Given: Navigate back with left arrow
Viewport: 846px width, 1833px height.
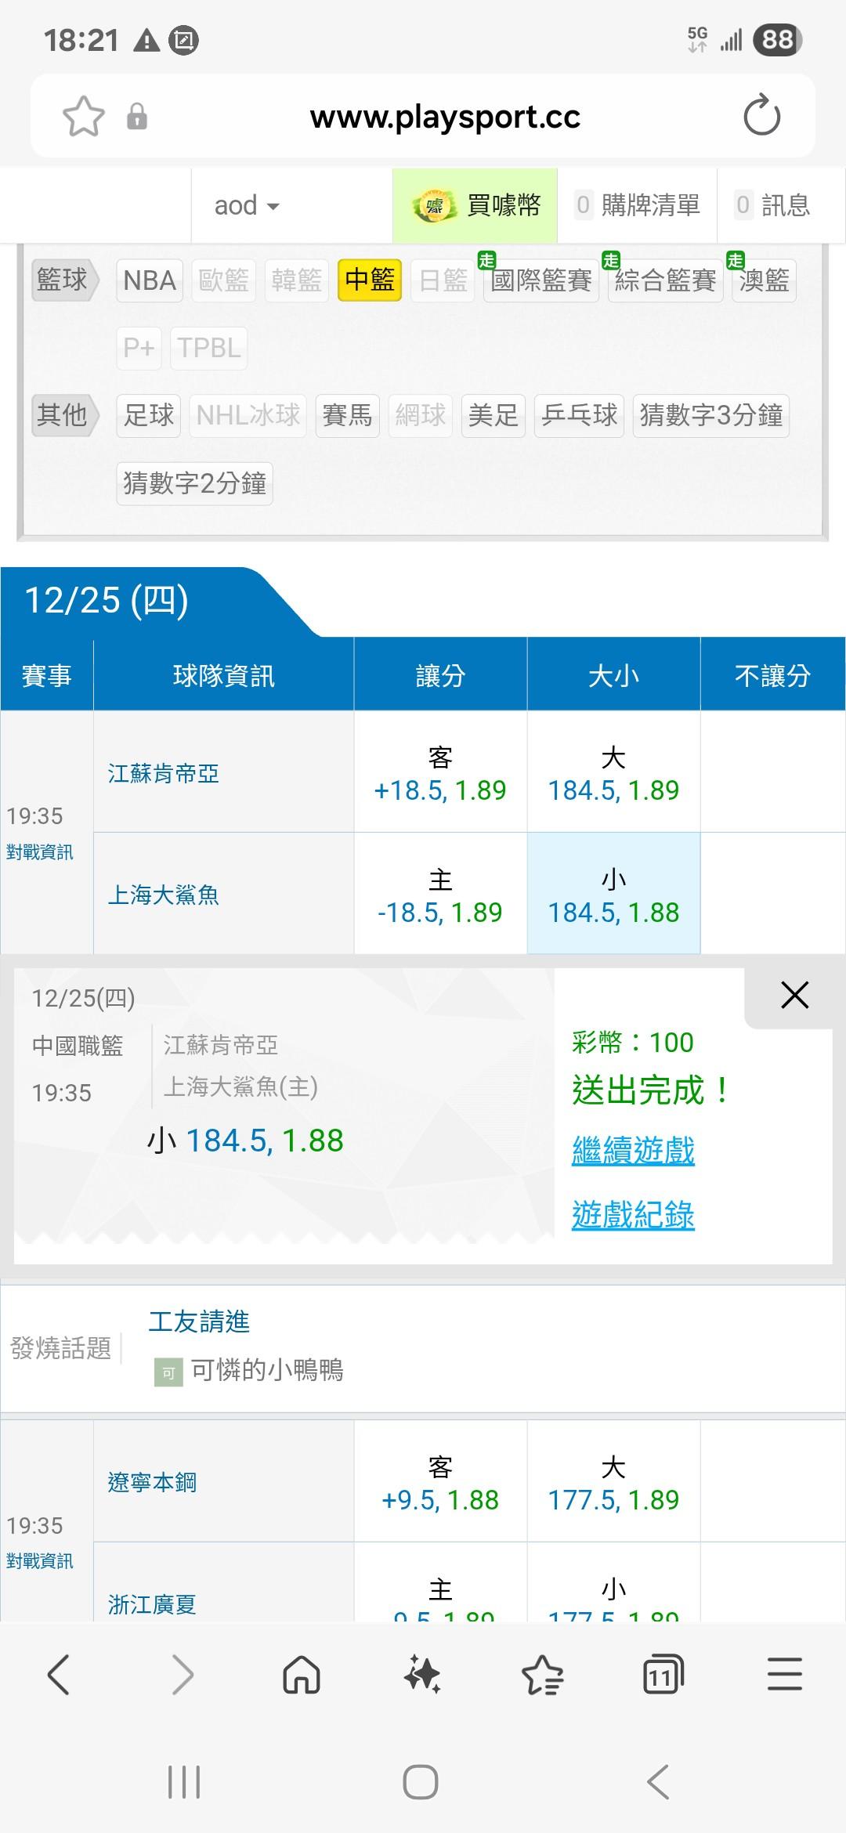Looking at the screenshot, I should tap(60, 1676).
